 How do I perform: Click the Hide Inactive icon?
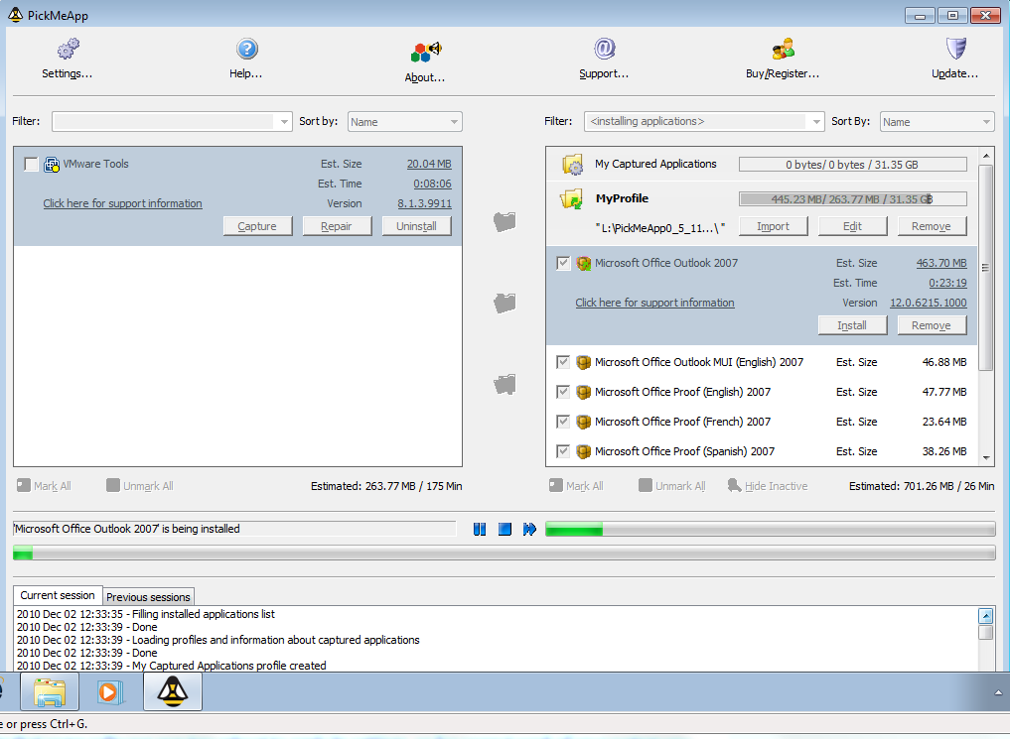point(734,486)
